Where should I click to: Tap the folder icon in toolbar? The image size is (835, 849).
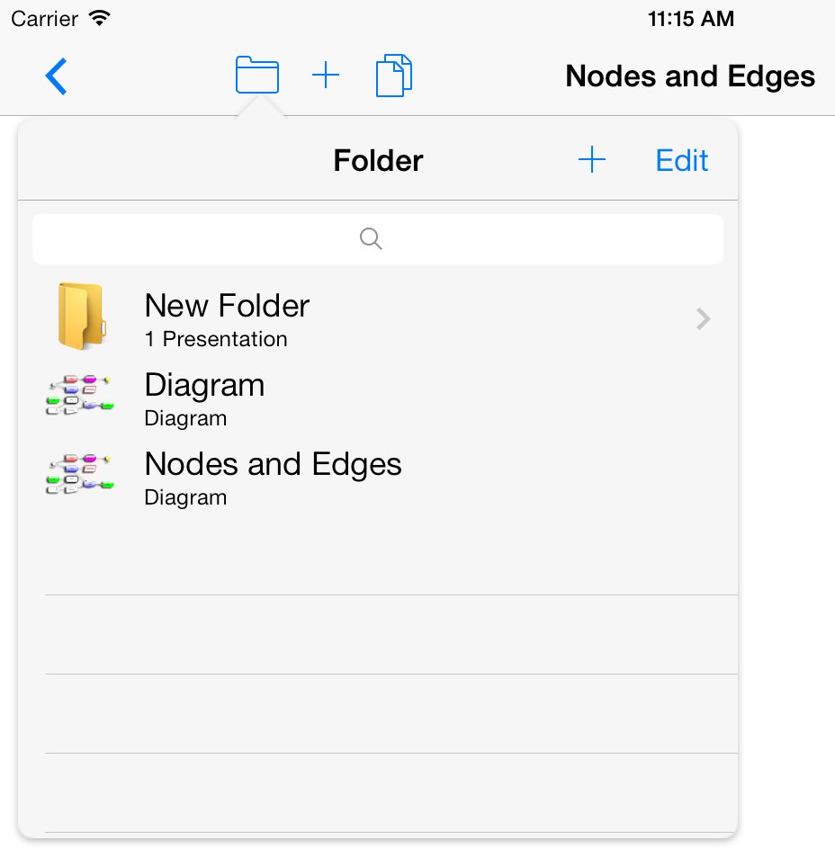click(256, 76)
